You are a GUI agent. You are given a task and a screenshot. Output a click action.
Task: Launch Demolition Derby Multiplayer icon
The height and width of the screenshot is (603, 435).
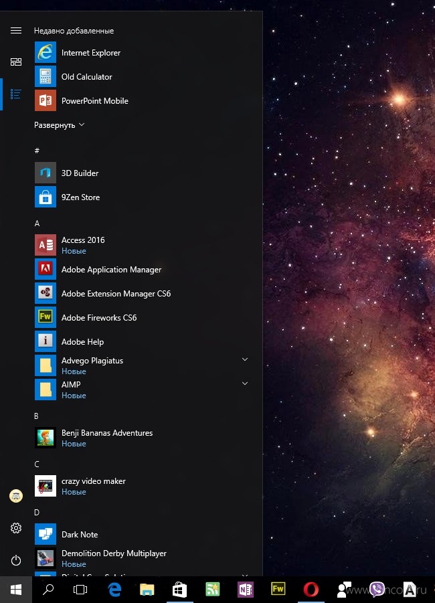[x=46, y=558]
